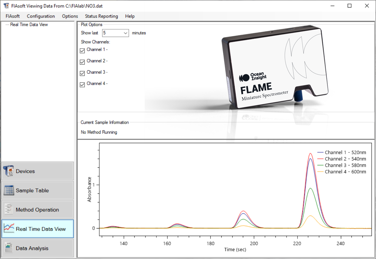Collapse the Real Time Data View tree node

(29, 24)
